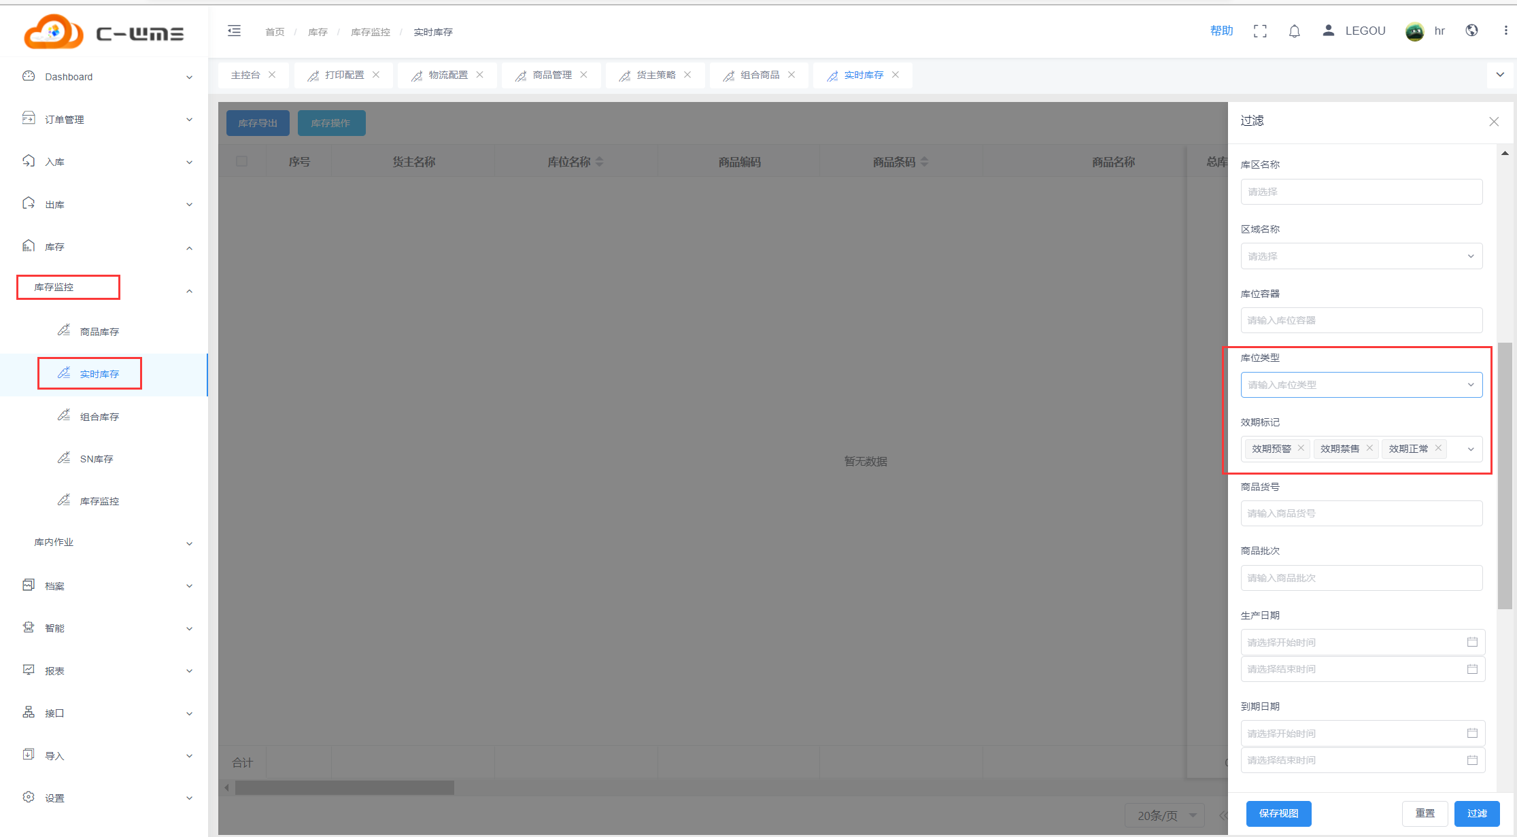The height and width of the screenshot is (837, 1517).
Task: Sort by 库位名称 column arrows
Action: click(600, 162)
